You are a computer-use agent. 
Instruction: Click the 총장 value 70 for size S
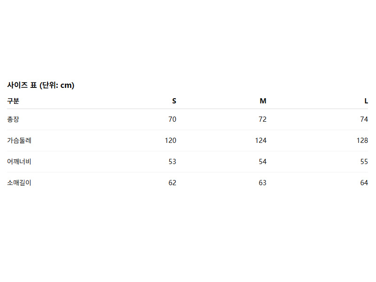coord(172,119)
